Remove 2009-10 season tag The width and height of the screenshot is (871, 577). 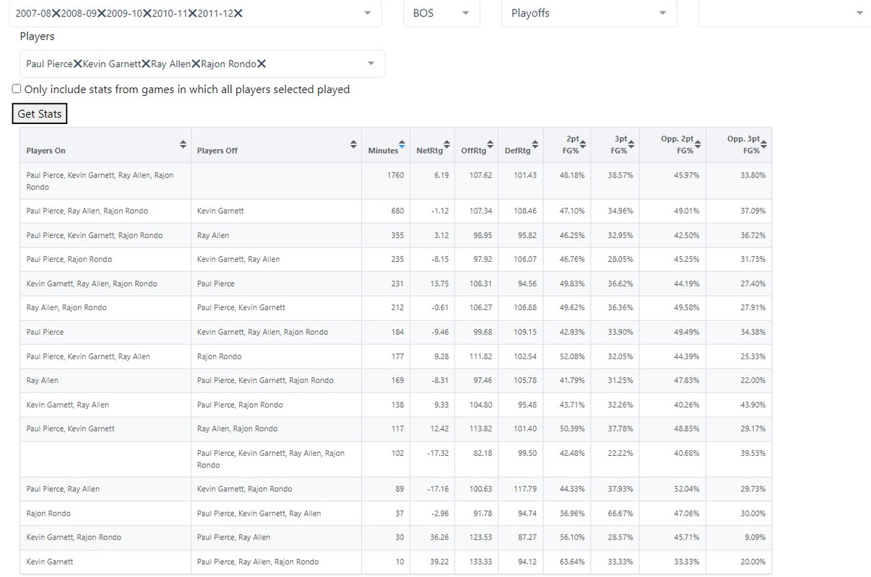(147, 13)
